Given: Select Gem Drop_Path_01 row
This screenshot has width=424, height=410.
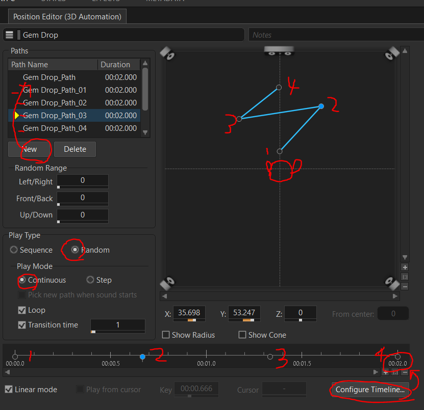Looking at the screenshot, I should click(74, 90).
